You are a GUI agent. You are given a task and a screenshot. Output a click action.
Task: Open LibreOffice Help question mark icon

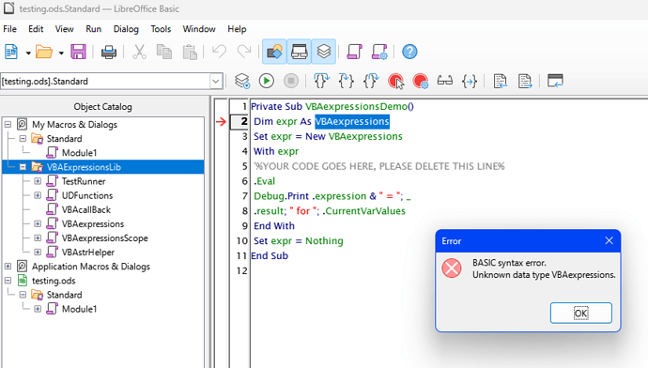(x=409, y=52)
